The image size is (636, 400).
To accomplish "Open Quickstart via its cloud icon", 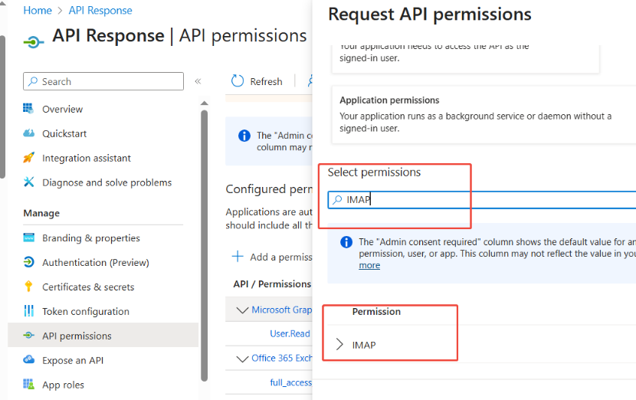I will coord(29,133).
